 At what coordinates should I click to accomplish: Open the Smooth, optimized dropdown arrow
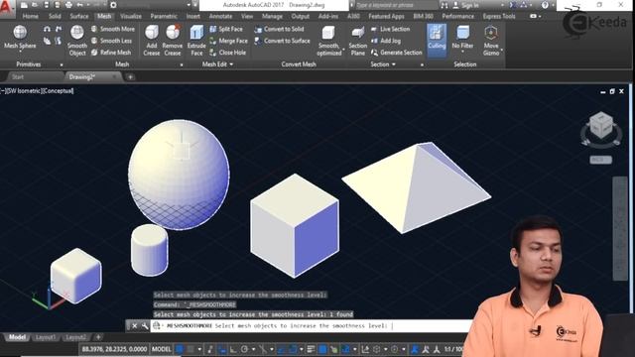click(x=344, y=51)
